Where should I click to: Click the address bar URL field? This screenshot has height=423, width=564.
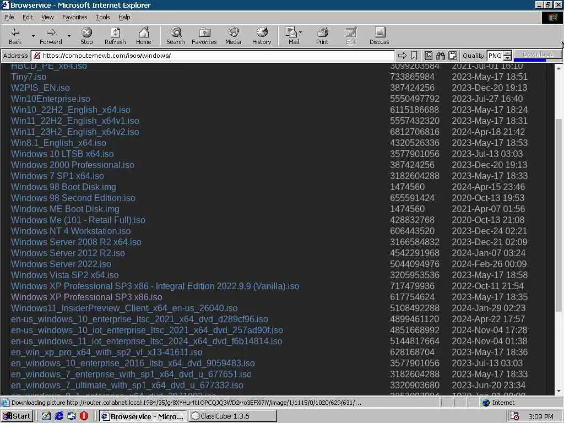tap(213, 56)
